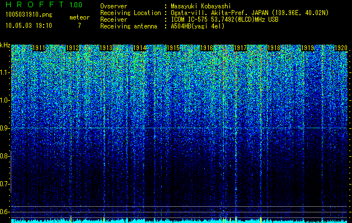
Task: Click the 0.8 frequency axis label
Action: click(x=4, y=156)
